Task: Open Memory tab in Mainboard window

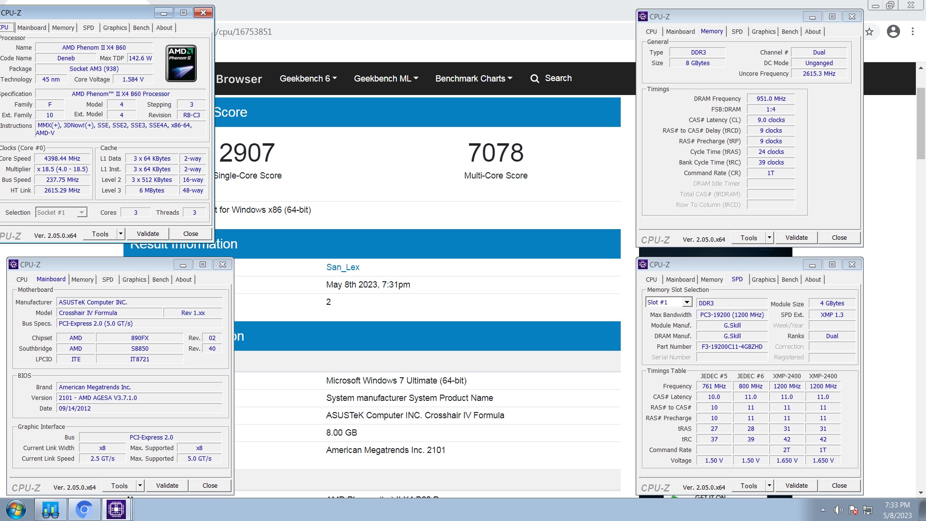Action: 82,280
